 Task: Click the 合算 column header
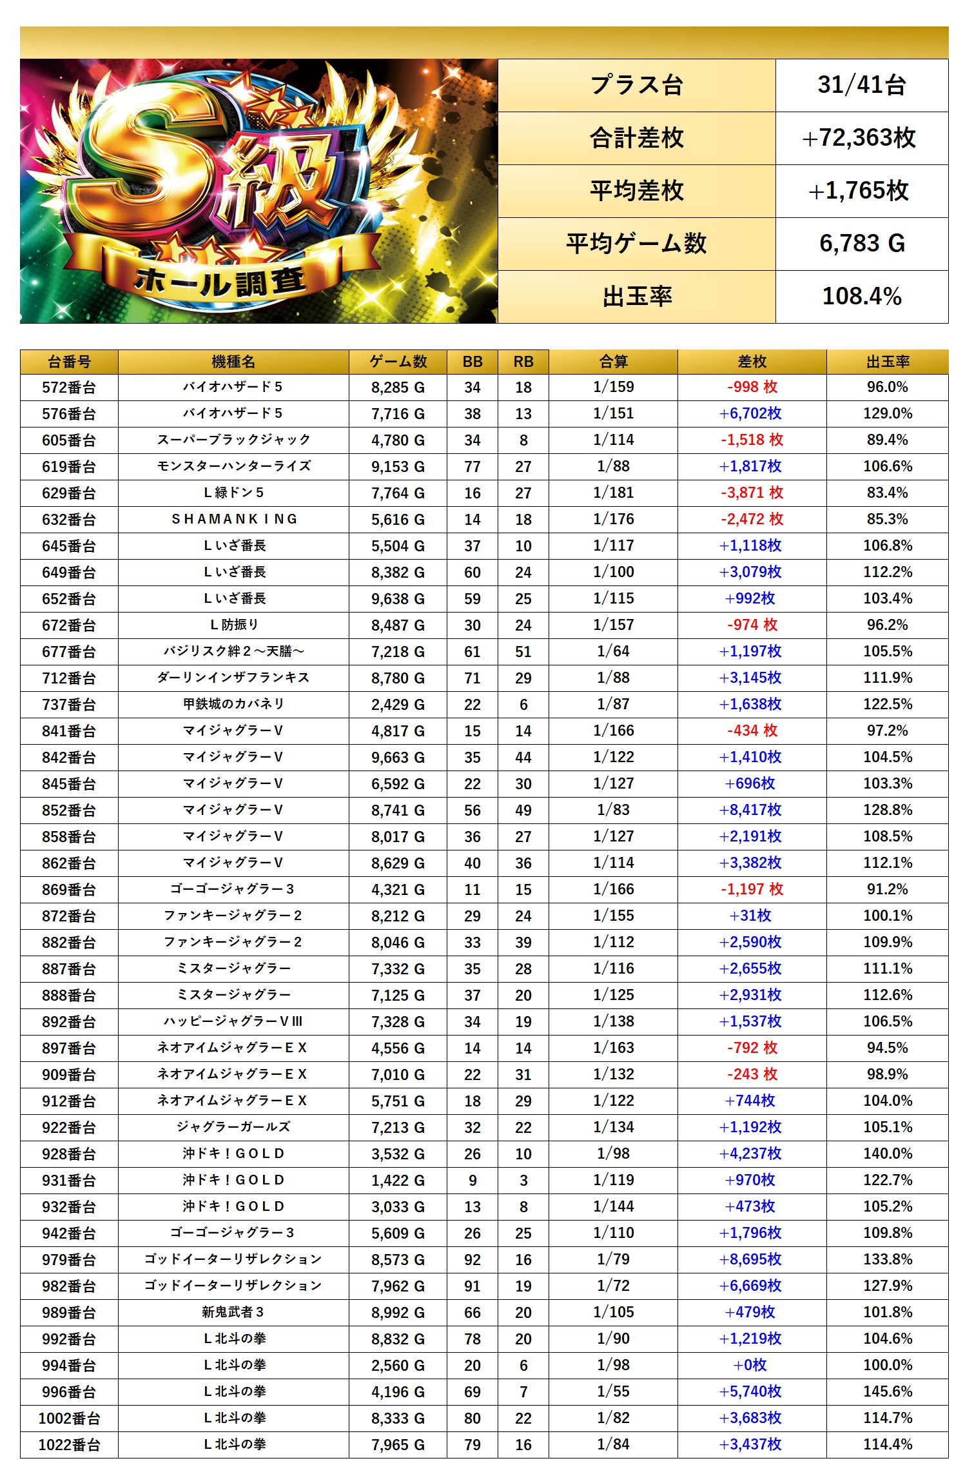coord(613,362)
